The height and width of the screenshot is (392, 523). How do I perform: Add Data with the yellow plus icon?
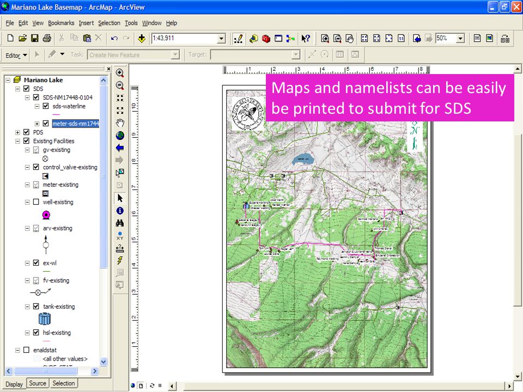(142, 38)
